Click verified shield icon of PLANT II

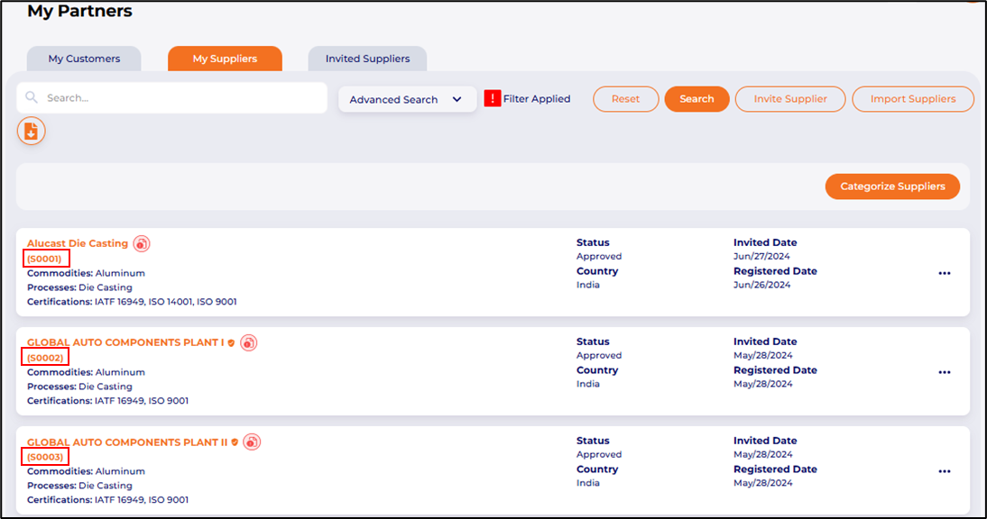point(235,442)
